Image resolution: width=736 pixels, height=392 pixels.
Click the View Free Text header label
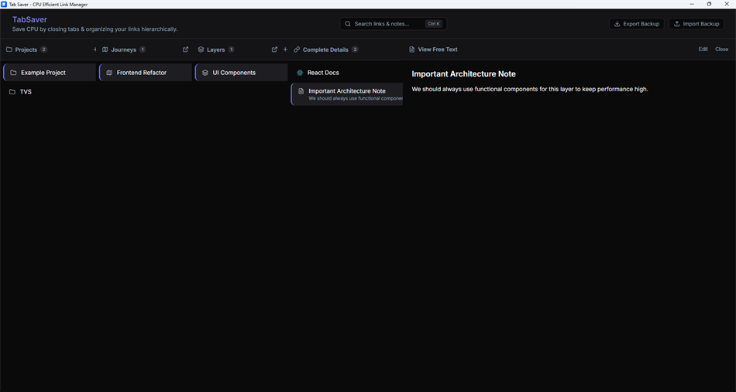coord(438,49)
